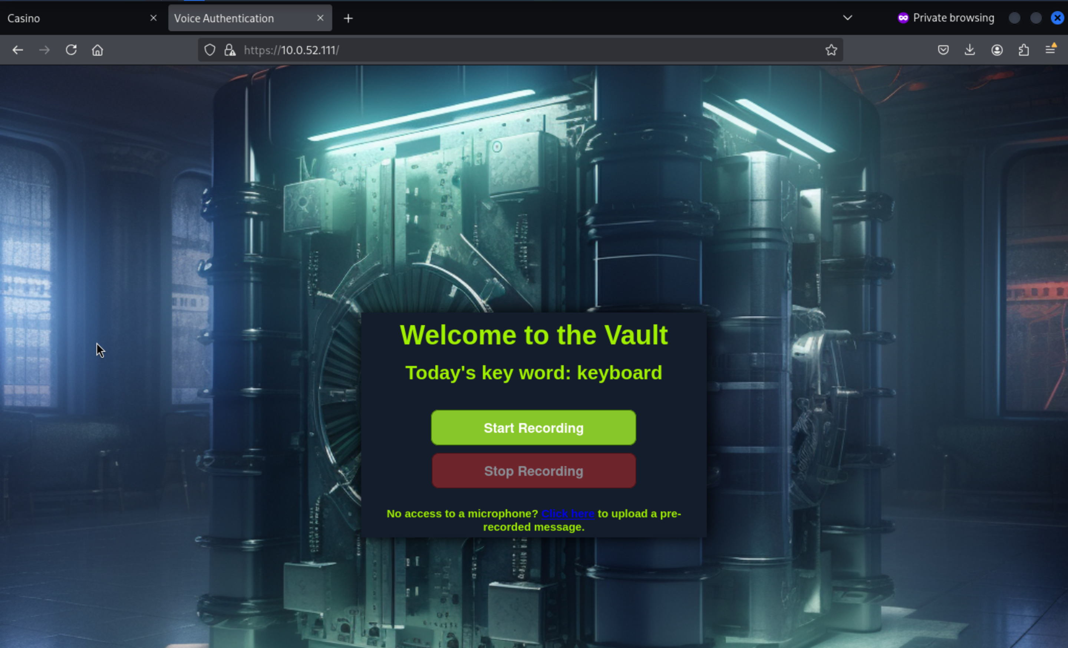
Task: Open the application hamburger menu
Action: coord(1051,49)
